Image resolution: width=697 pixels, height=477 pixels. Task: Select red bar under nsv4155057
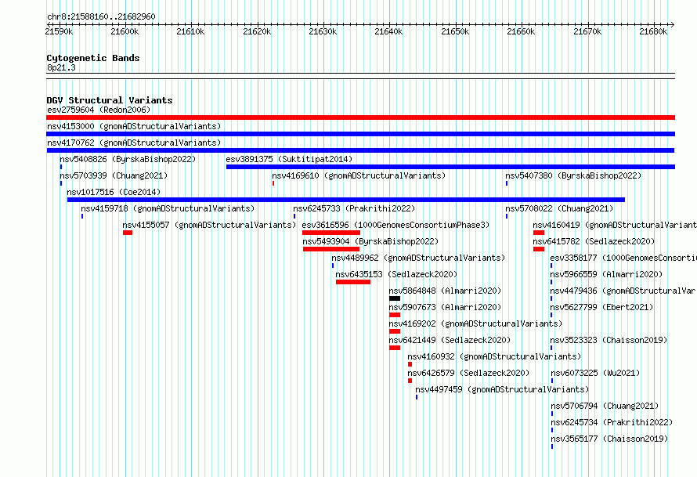(x=128, y=233)
